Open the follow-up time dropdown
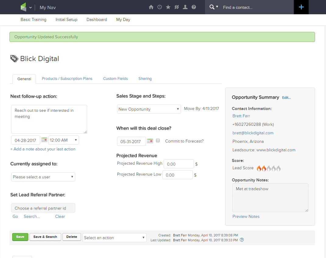Viewport: 326px width, 258px height. tap(64, 140)
